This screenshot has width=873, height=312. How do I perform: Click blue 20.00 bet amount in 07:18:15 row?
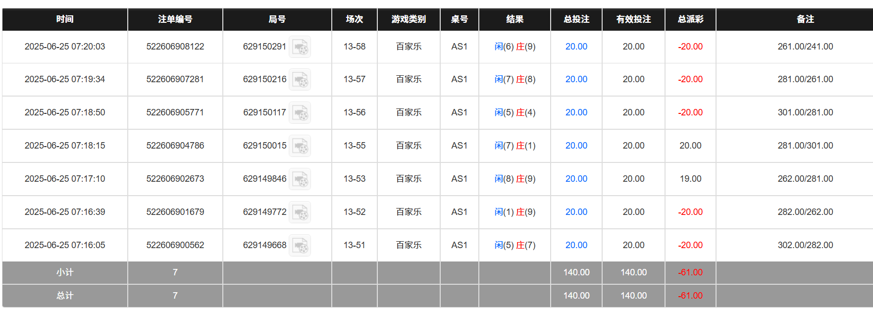576,146
